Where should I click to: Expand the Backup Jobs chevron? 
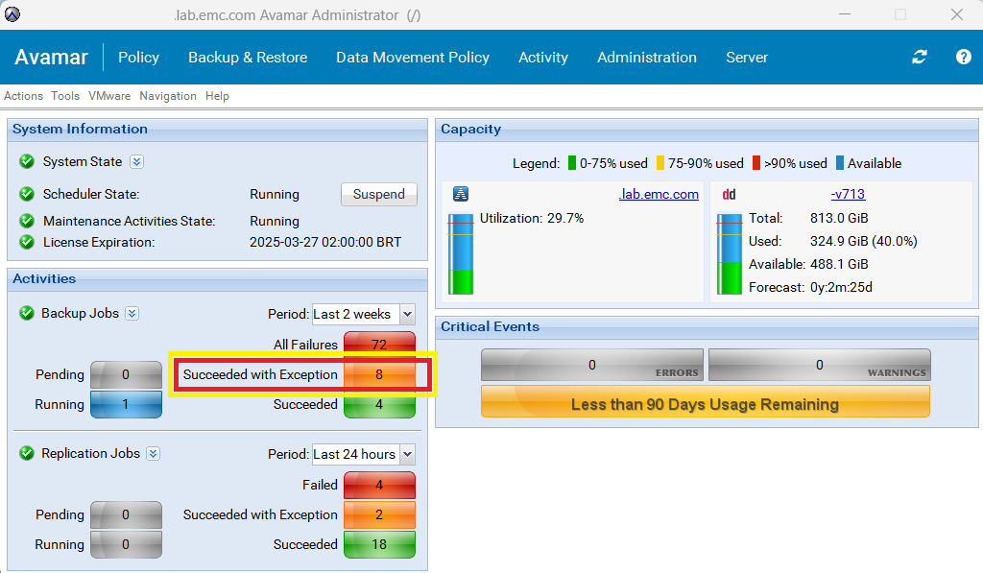132,314
